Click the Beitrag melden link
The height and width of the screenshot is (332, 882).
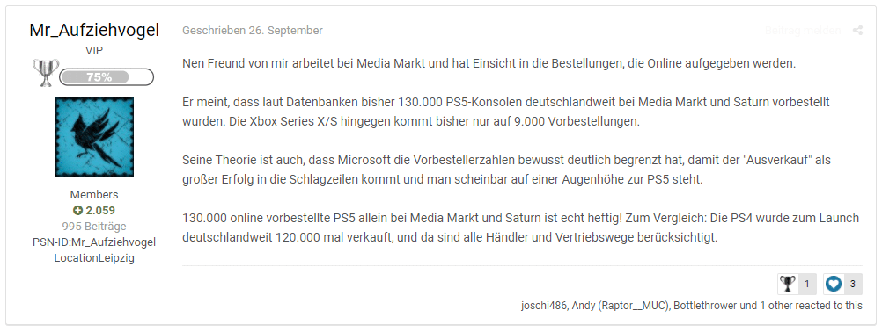[803, 31]
